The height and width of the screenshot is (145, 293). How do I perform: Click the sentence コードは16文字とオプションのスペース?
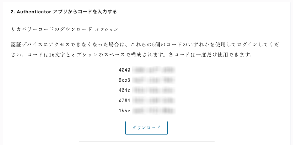pyautogui.click(x=89, y=55)
